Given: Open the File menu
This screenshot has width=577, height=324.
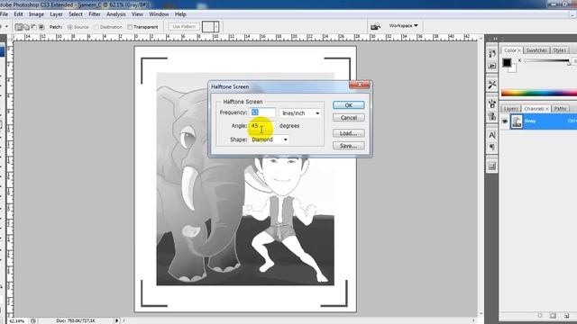Looking at the screenshot, I should [x=4, y=14].
